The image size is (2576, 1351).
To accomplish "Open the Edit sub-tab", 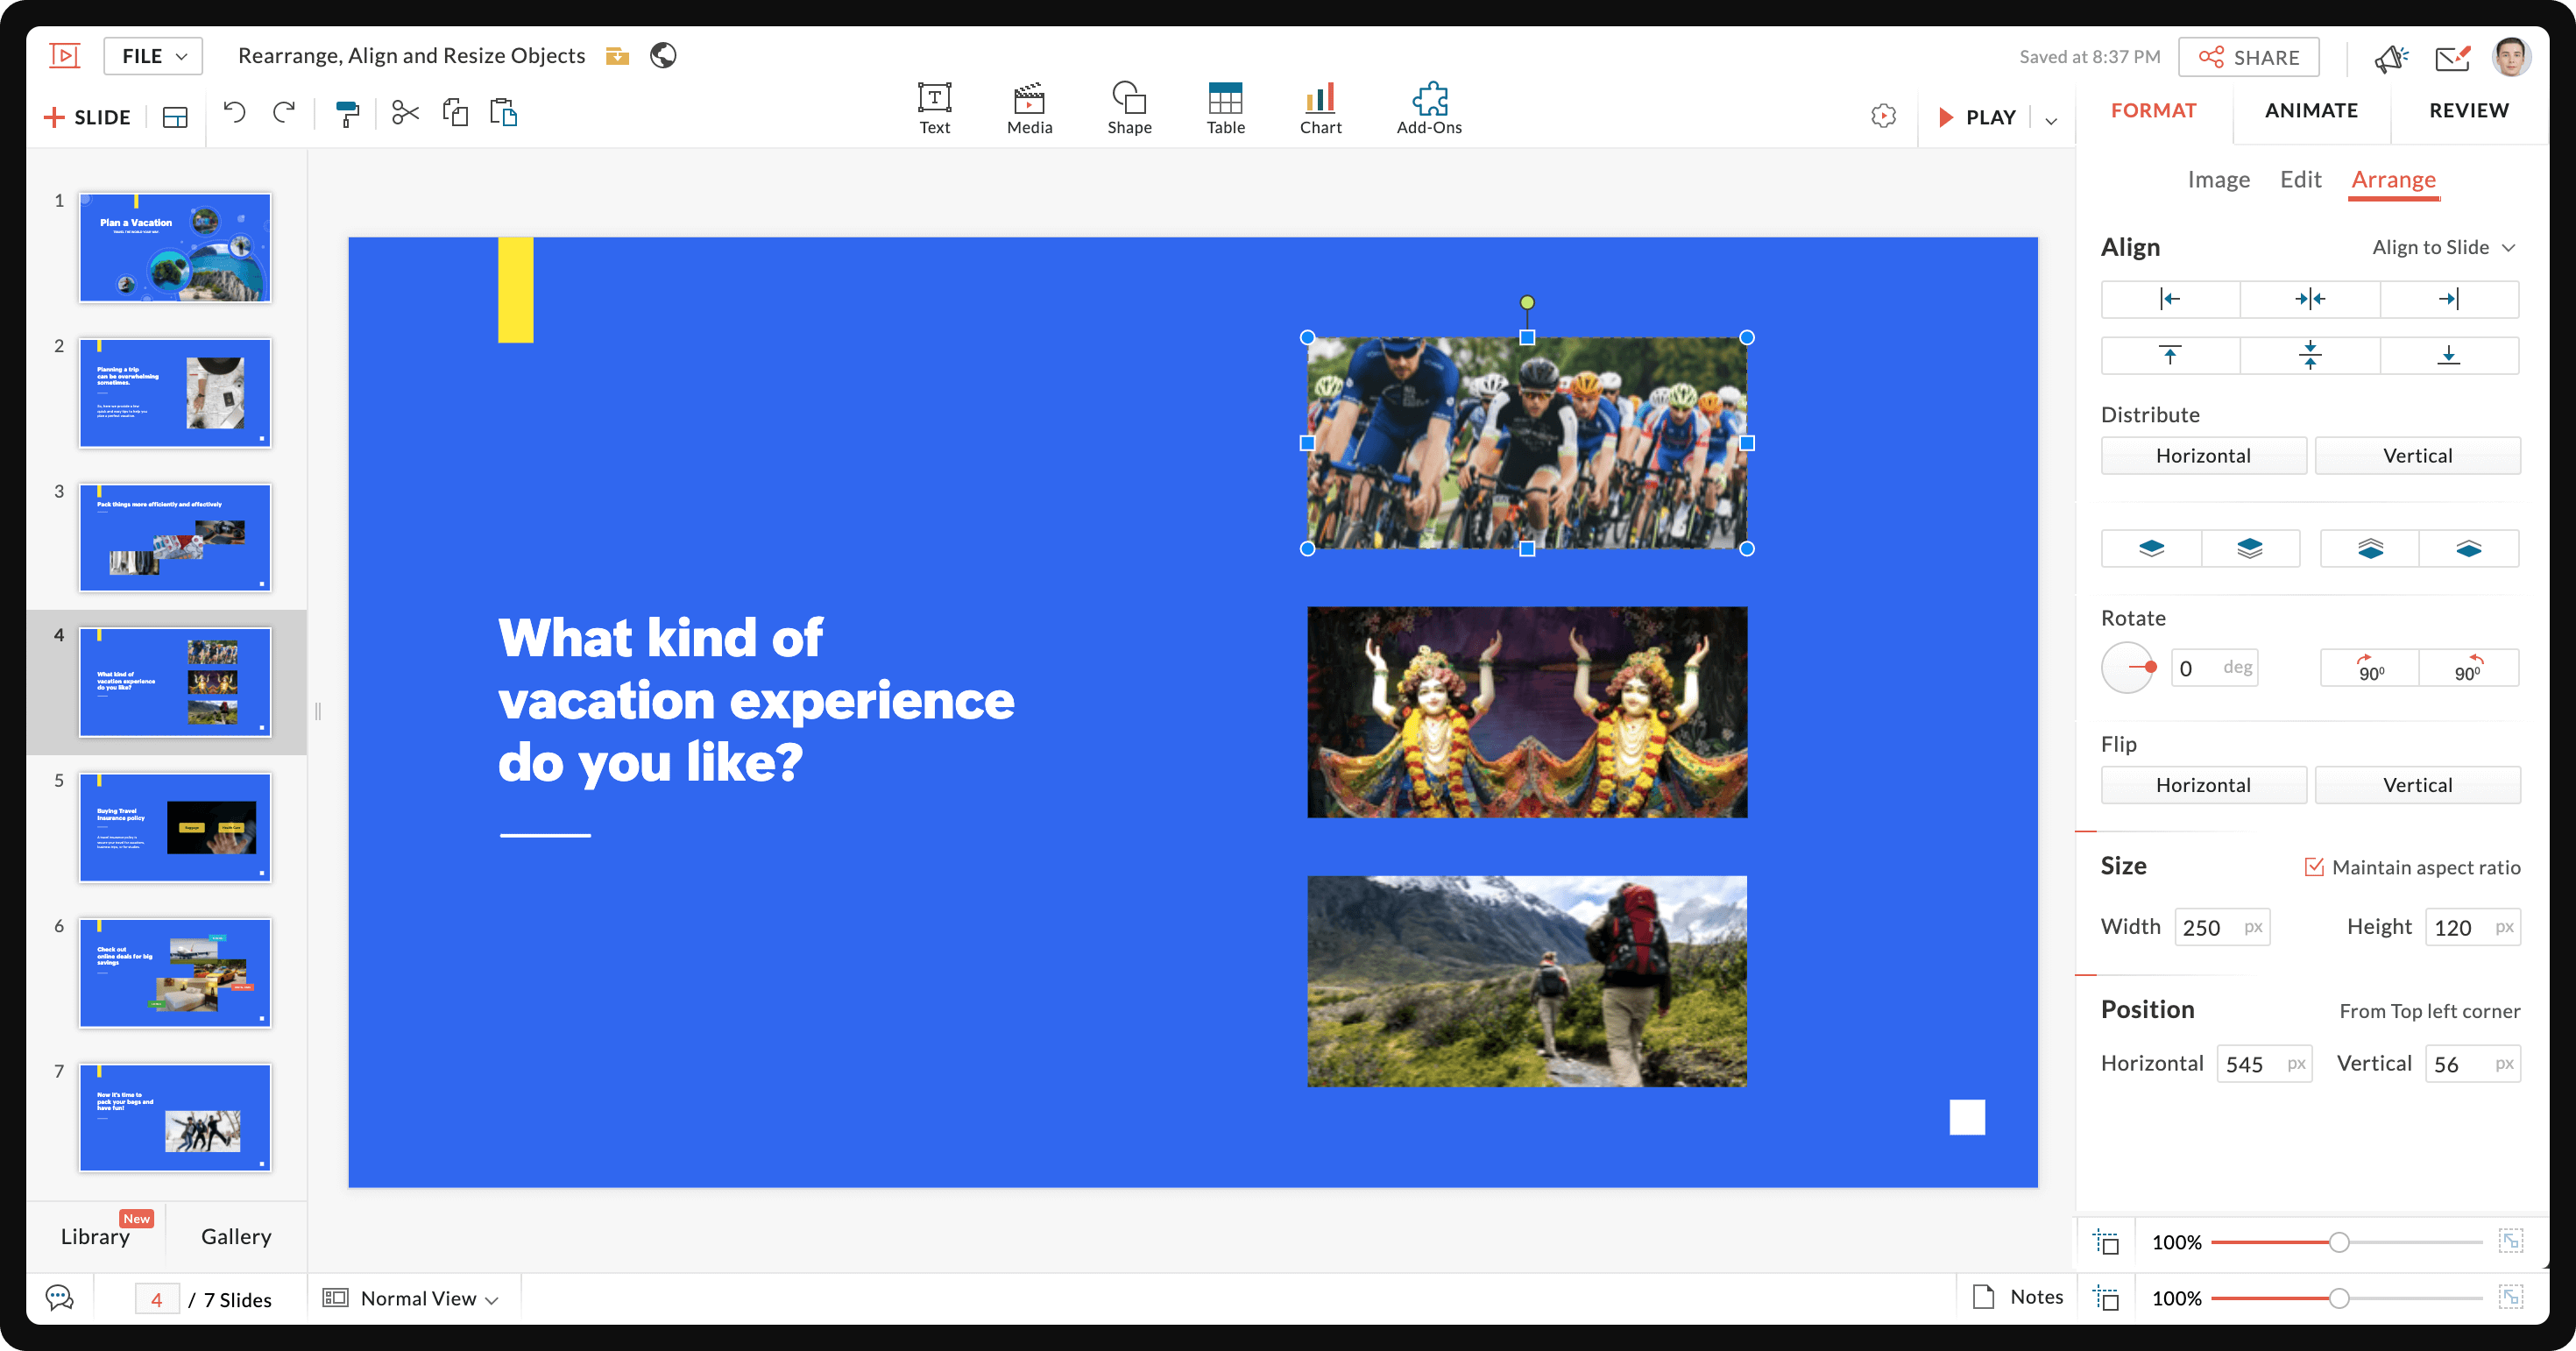I will [2300, 179].
